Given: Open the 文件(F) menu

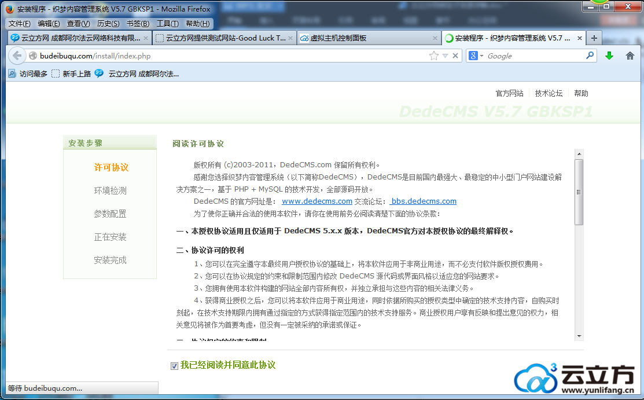Looking at the screenshot, I should (19, 24).
